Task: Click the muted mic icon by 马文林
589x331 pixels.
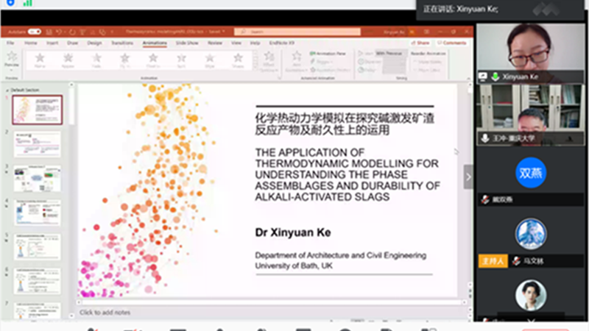Action: tap(517, 261)
